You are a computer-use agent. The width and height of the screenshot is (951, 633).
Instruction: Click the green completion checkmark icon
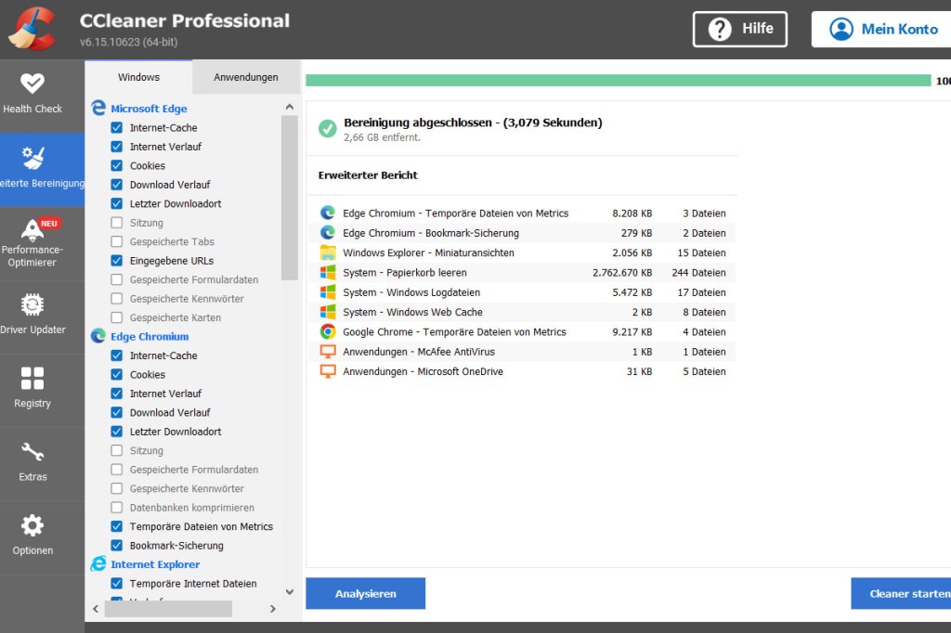pos(328,128)
